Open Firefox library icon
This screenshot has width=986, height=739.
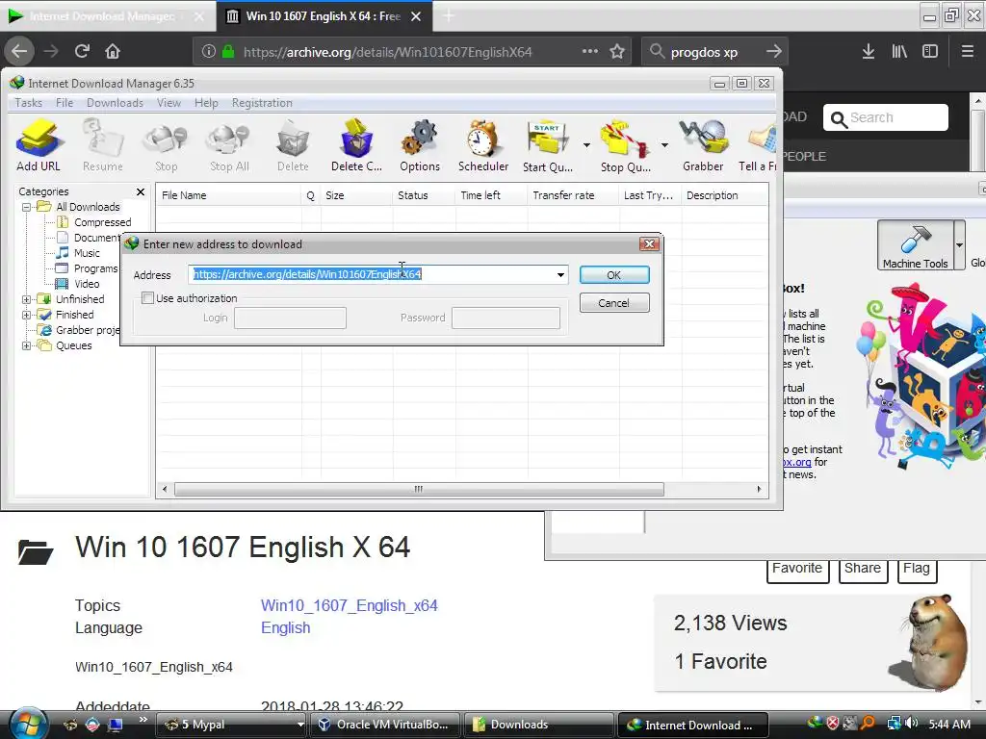click(899, 52)
